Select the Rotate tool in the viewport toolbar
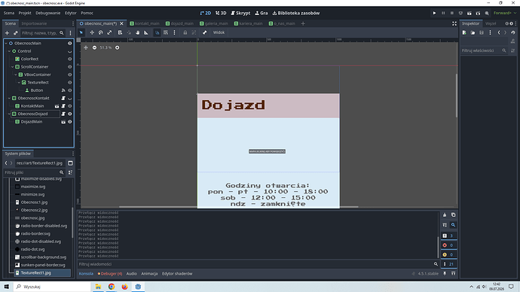 coord(100,32)
